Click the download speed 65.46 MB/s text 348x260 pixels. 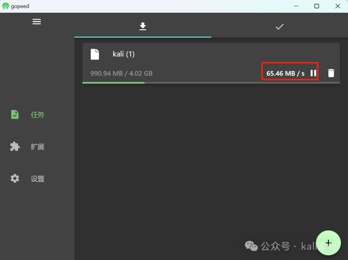pos(285,74)
